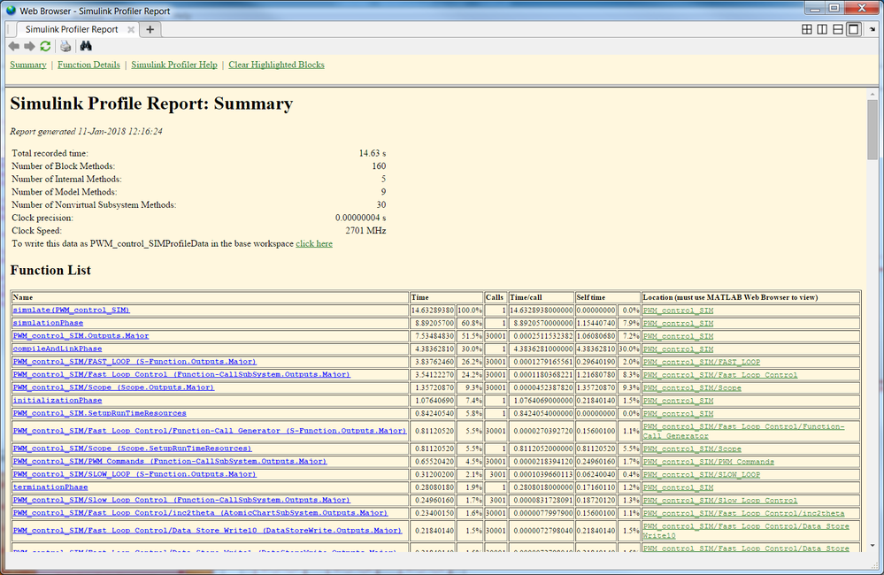Go back with the left arrow icon
Image resolution: width=884 pixels, height=575 pixels.
tap(14, 46)
